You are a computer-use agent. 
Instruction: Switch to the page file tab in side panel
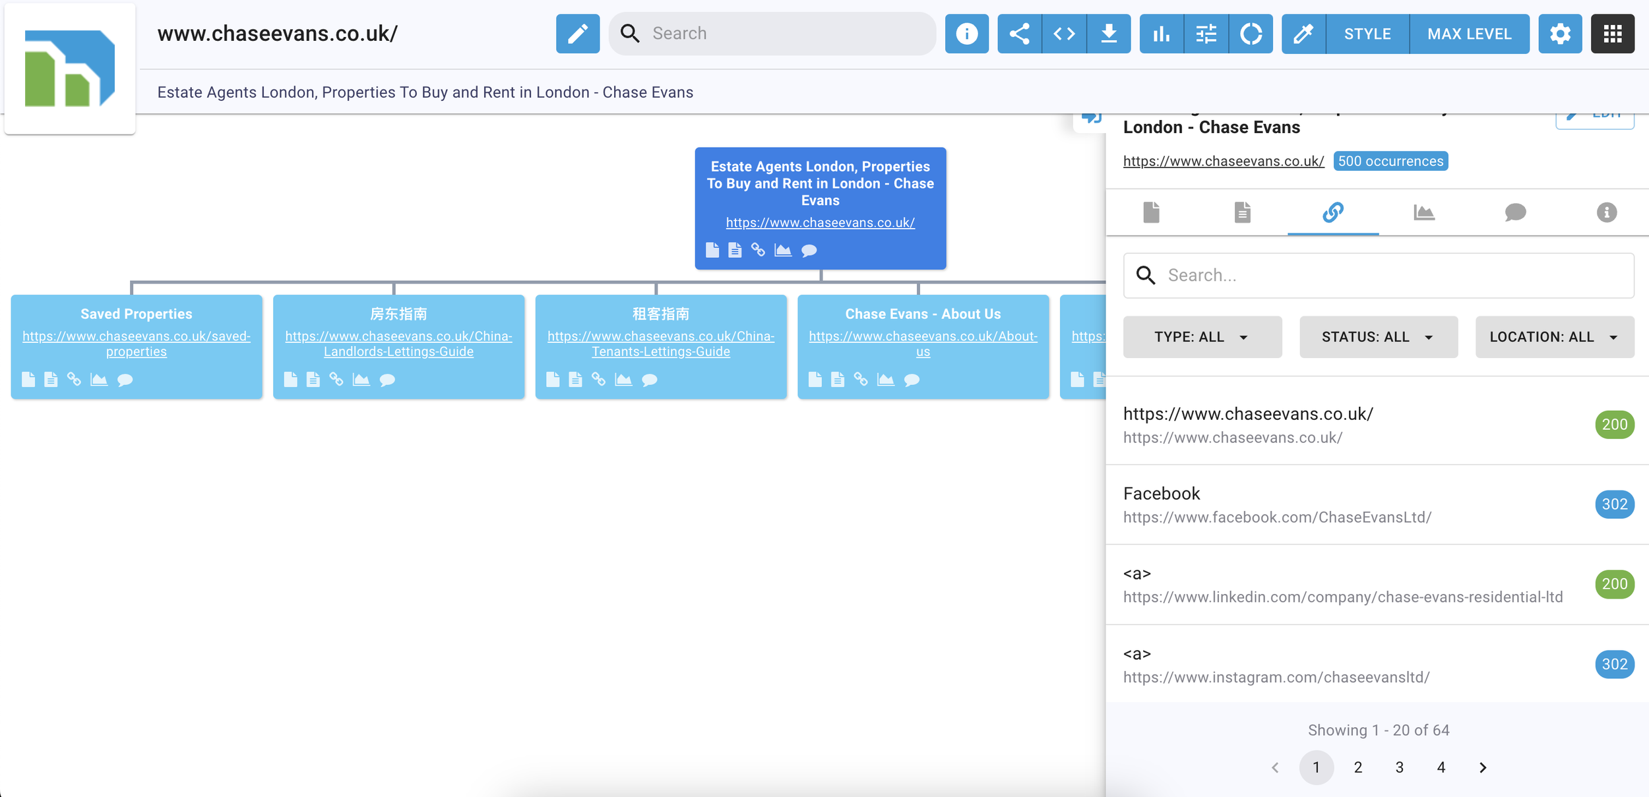[1151, 212]
